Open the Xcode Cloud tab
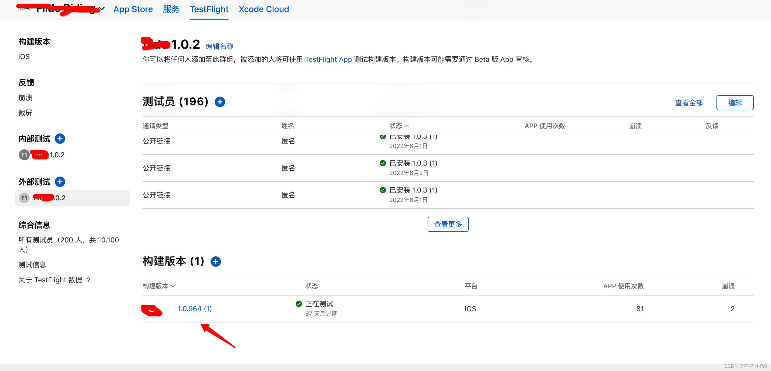Viewport: 771px width, 371px height. coord(264,9)
